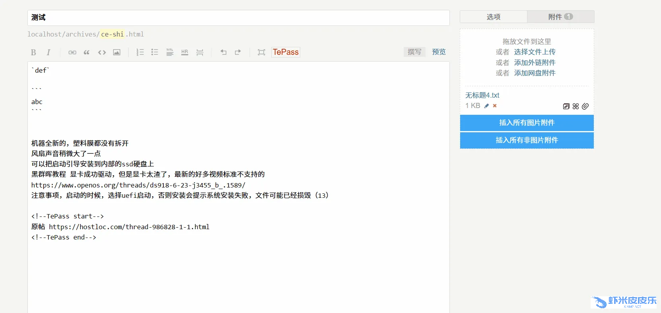The height and width of the screenshot is (313, 661).
Task: Undo the last edit in the editor
Action: pos(224,52)
